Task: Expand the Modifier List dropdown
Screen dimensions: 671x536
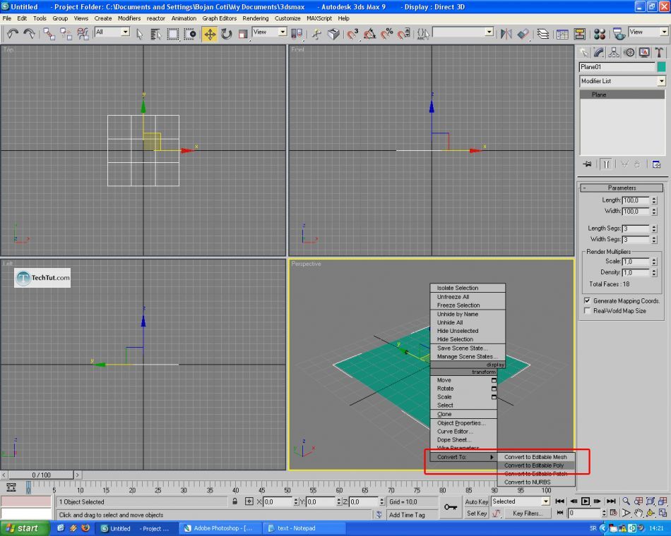Action: point(622,81)
